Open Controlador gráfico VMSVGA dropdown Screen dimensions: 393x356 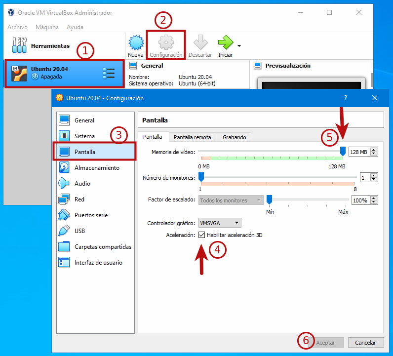(x=220, y=223)
